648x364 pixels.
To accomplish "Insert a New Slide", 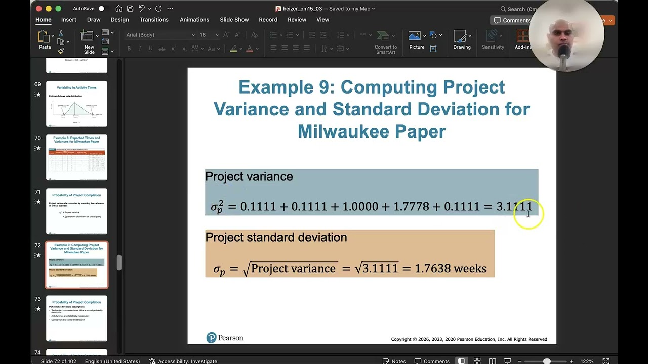I will (x=89, y=42).
